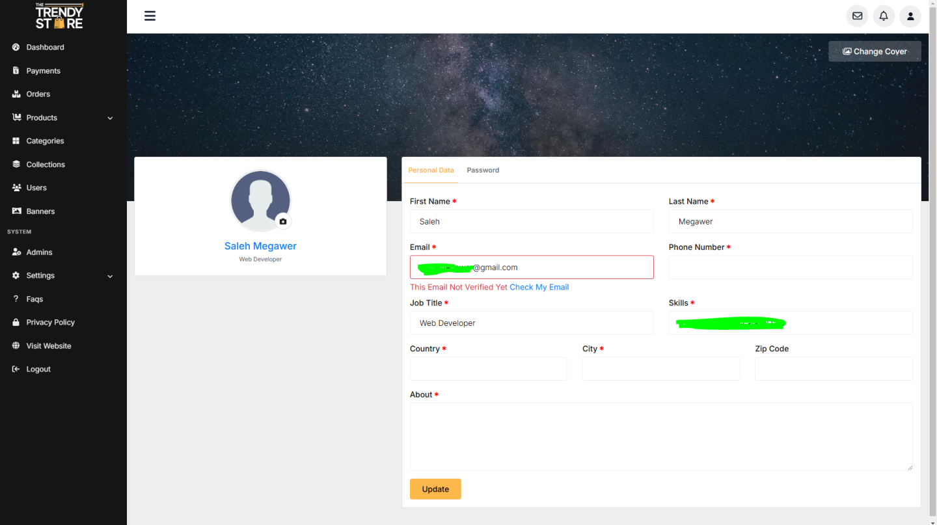The width and height of the screenshot is (937, 525).
Task: Expand the Settings submenu chevron
Action: 110,276
